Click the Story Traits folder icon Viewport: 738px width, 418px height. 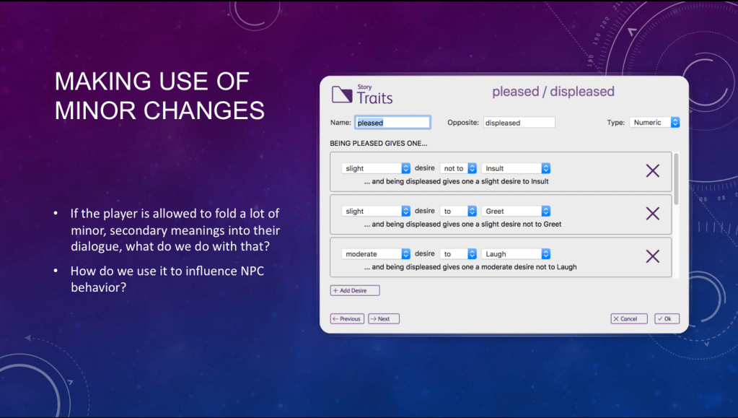[341, 95]
